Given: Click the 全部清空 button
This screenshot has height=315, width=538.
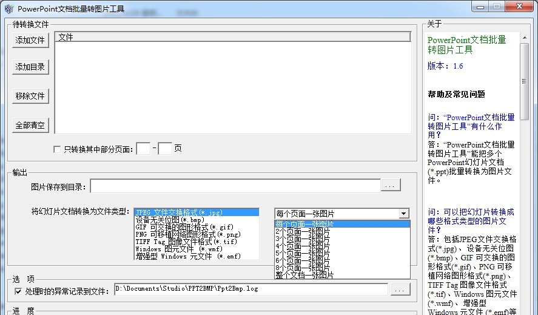Looking at the screenshot, I should click(30, 126).
